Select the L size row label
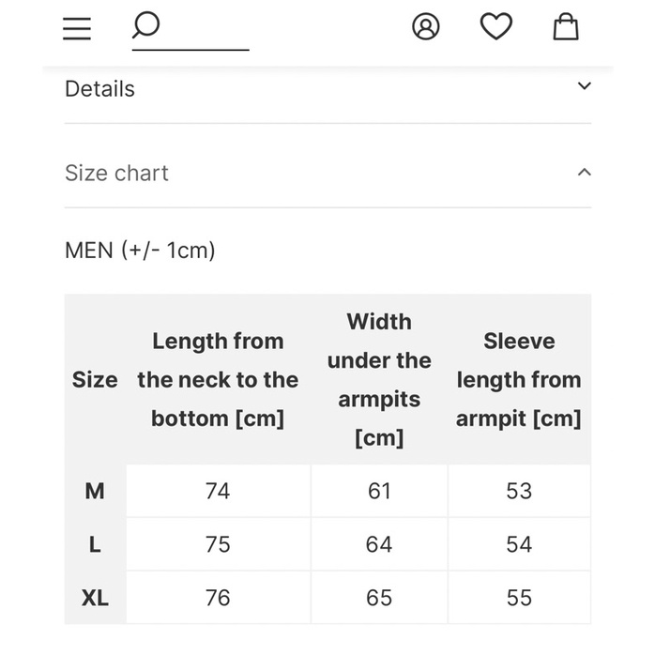This screenshot has height=655, width=655. [95, 544]
